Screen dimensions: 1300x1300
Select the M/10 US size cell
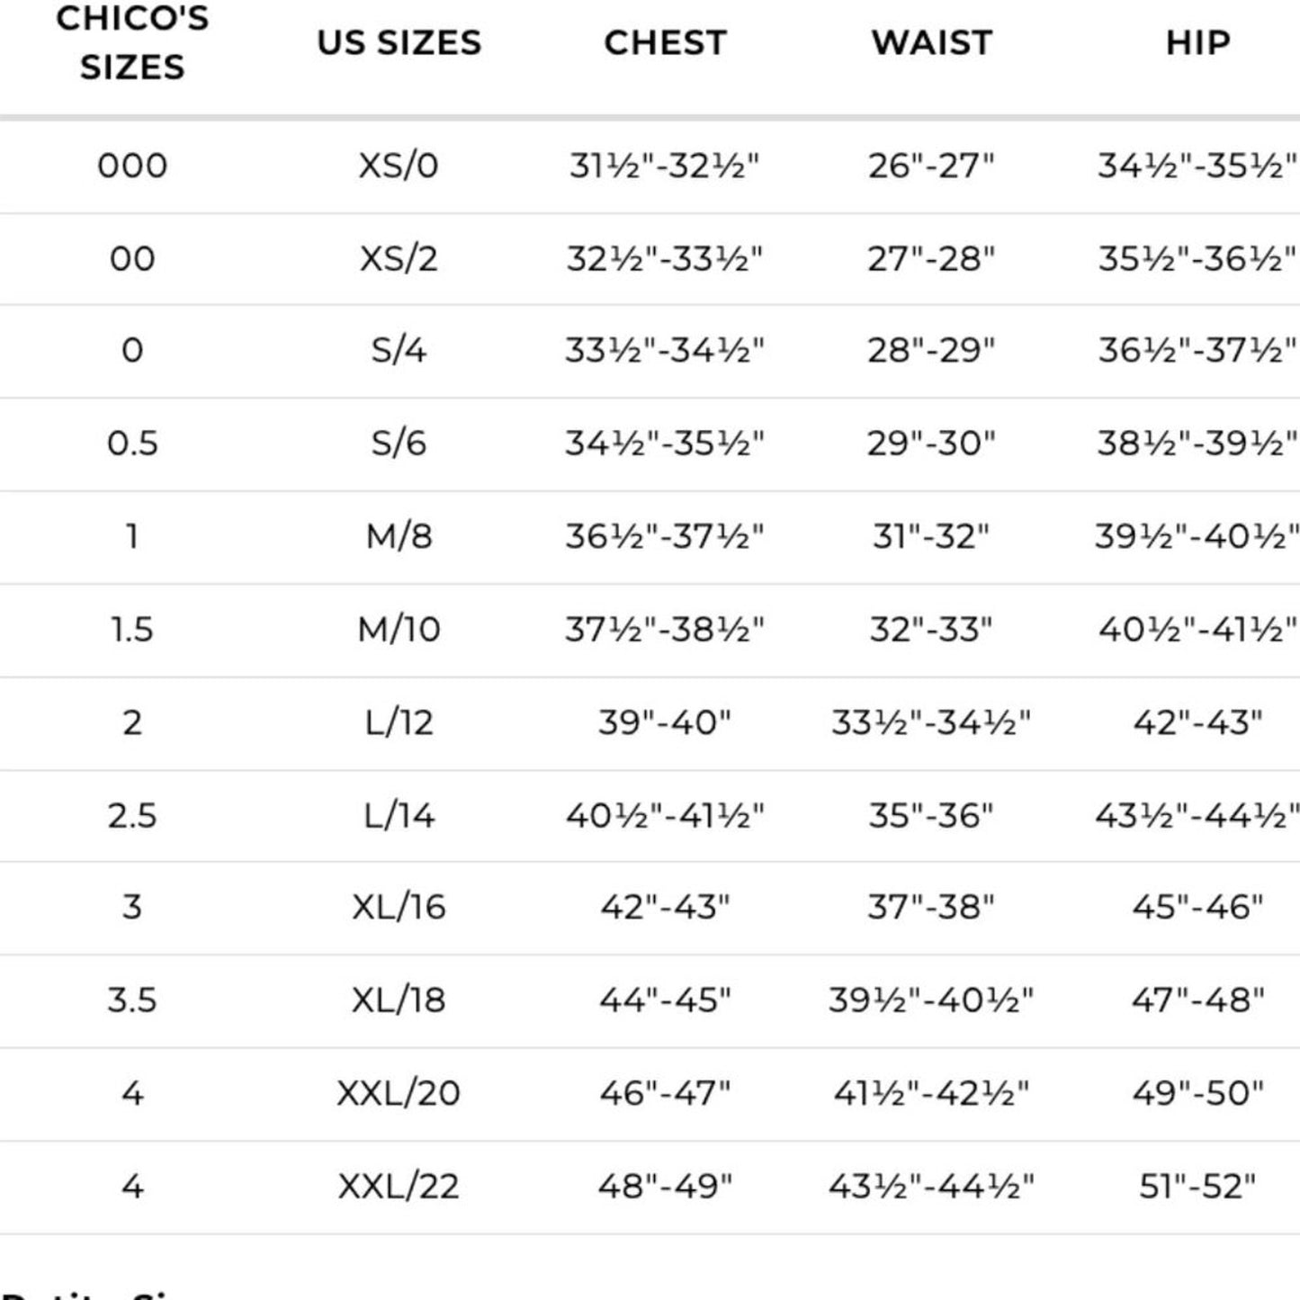tap(399, 630)
